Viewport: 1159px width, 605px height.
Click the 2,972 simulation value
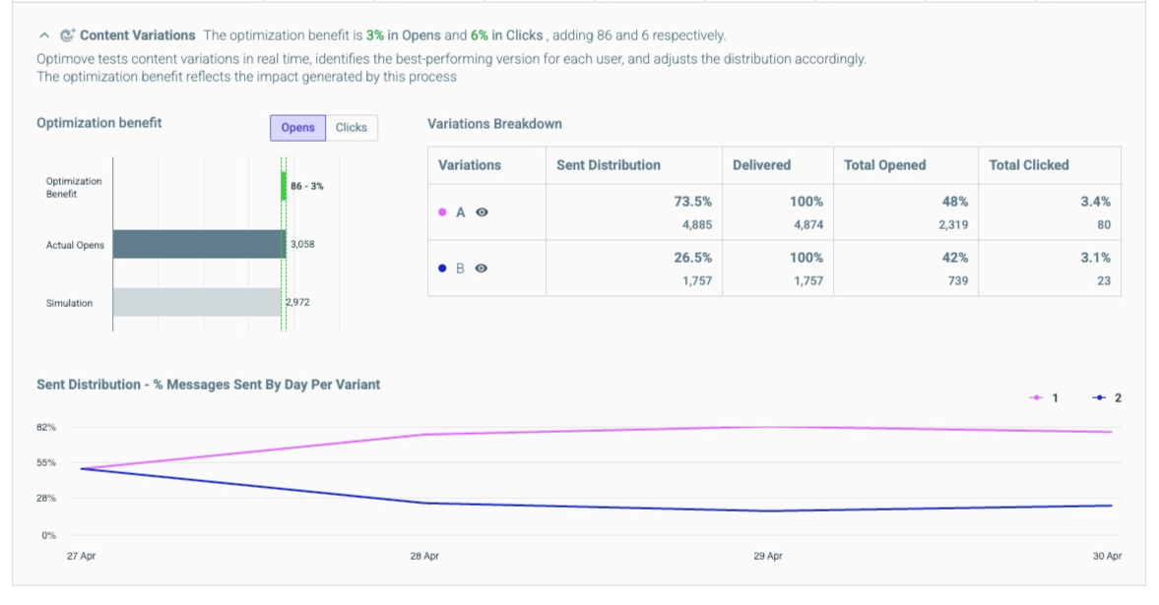[x=298, y=302]
